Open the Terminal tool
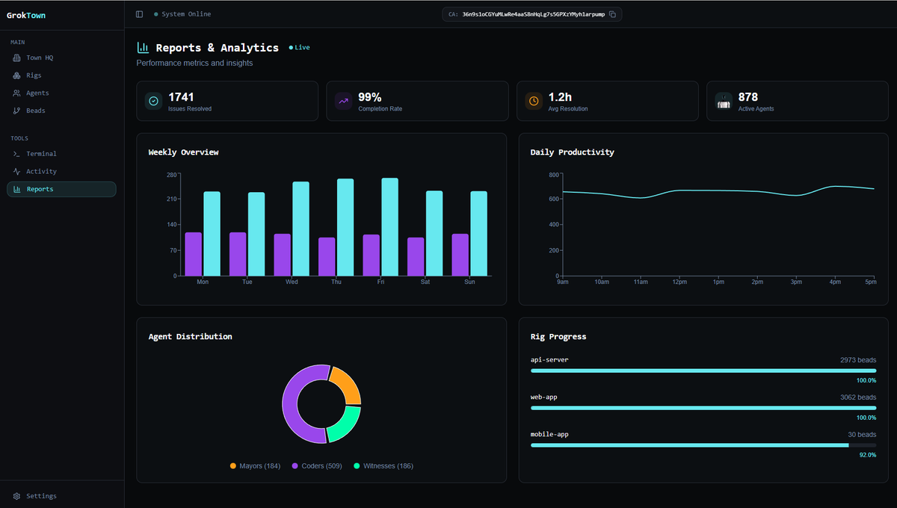The width and height of the screenshot is (897, 508). tap(61, 154)
